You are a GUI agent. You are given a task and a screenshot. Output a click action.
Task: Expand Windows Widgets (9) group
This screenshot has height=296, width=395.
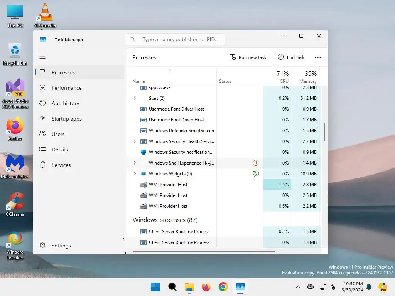coord(135,174)
